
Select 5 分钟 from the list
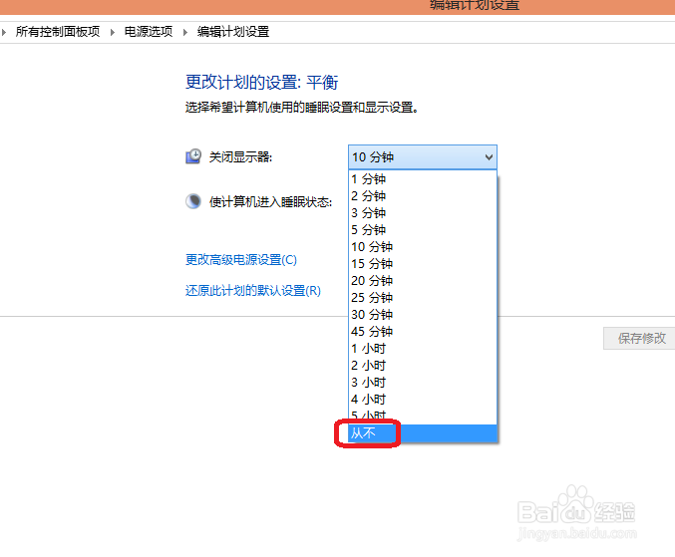coord(423,230)
